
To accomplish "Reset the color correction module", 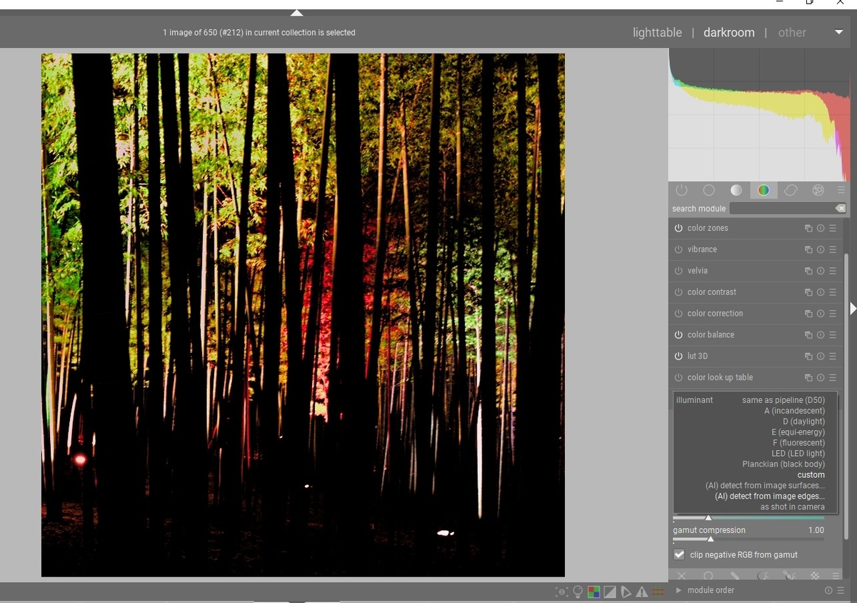I will 821,314.
